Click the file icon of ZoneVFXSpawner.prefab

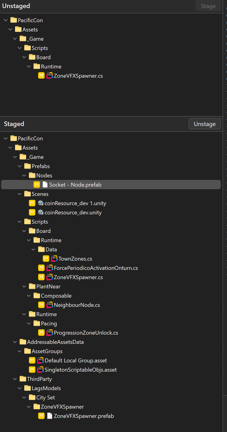(x=50, y=416)
